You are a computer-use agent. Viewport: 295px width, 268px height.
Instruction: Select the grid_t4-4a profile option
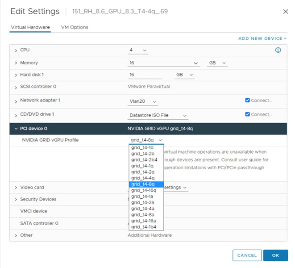(146, 209)
